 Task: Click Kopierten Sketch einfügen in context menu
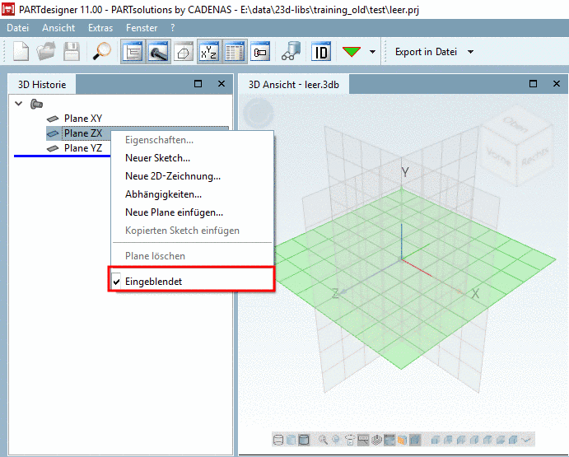click(193, 231)
